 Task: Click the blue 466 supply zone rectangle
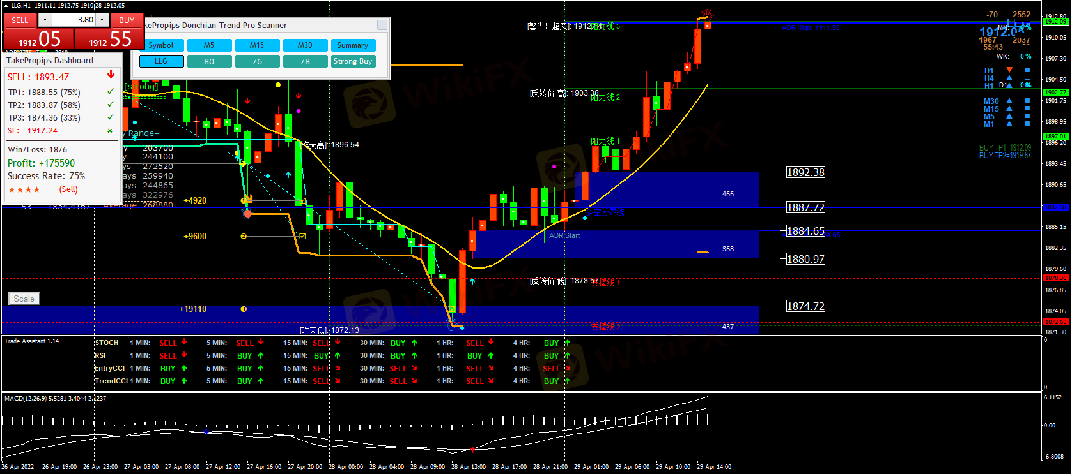click(671, 189)
